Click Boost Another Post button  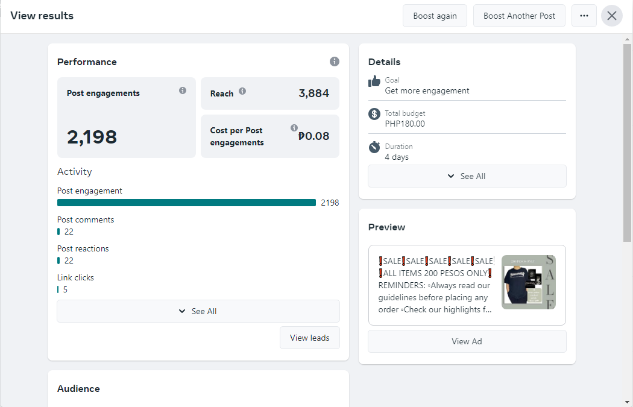tap(519, 16)
